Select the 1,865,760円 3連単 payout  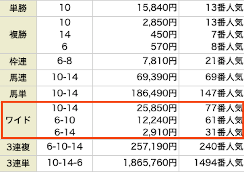point(150,163)
